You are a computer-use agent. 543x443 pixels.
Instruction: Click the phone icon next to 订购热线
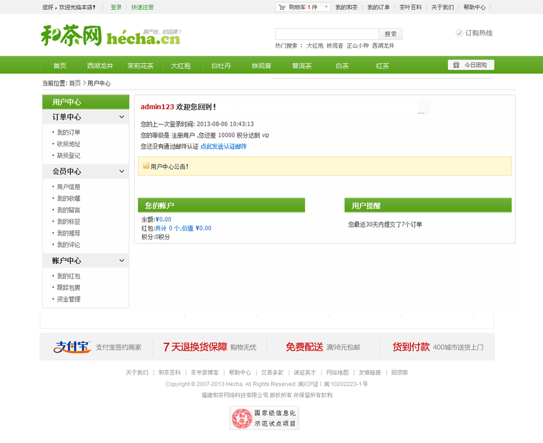459,33
